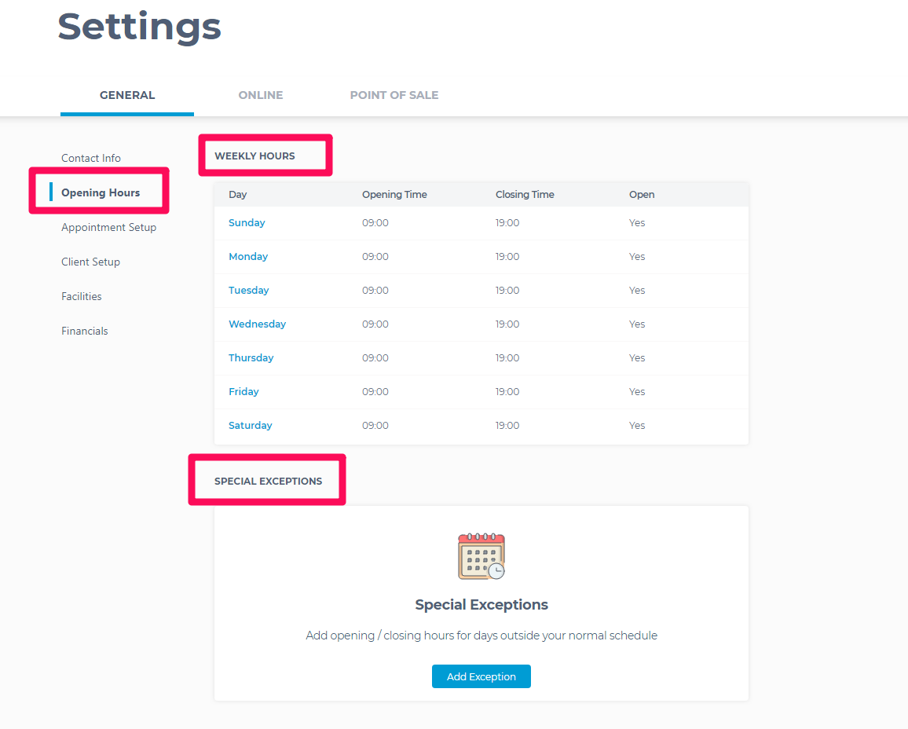The height and width of the screenshot is (729, 908).
Task: Open the Point of Sale tab
Action: (394, 95)
